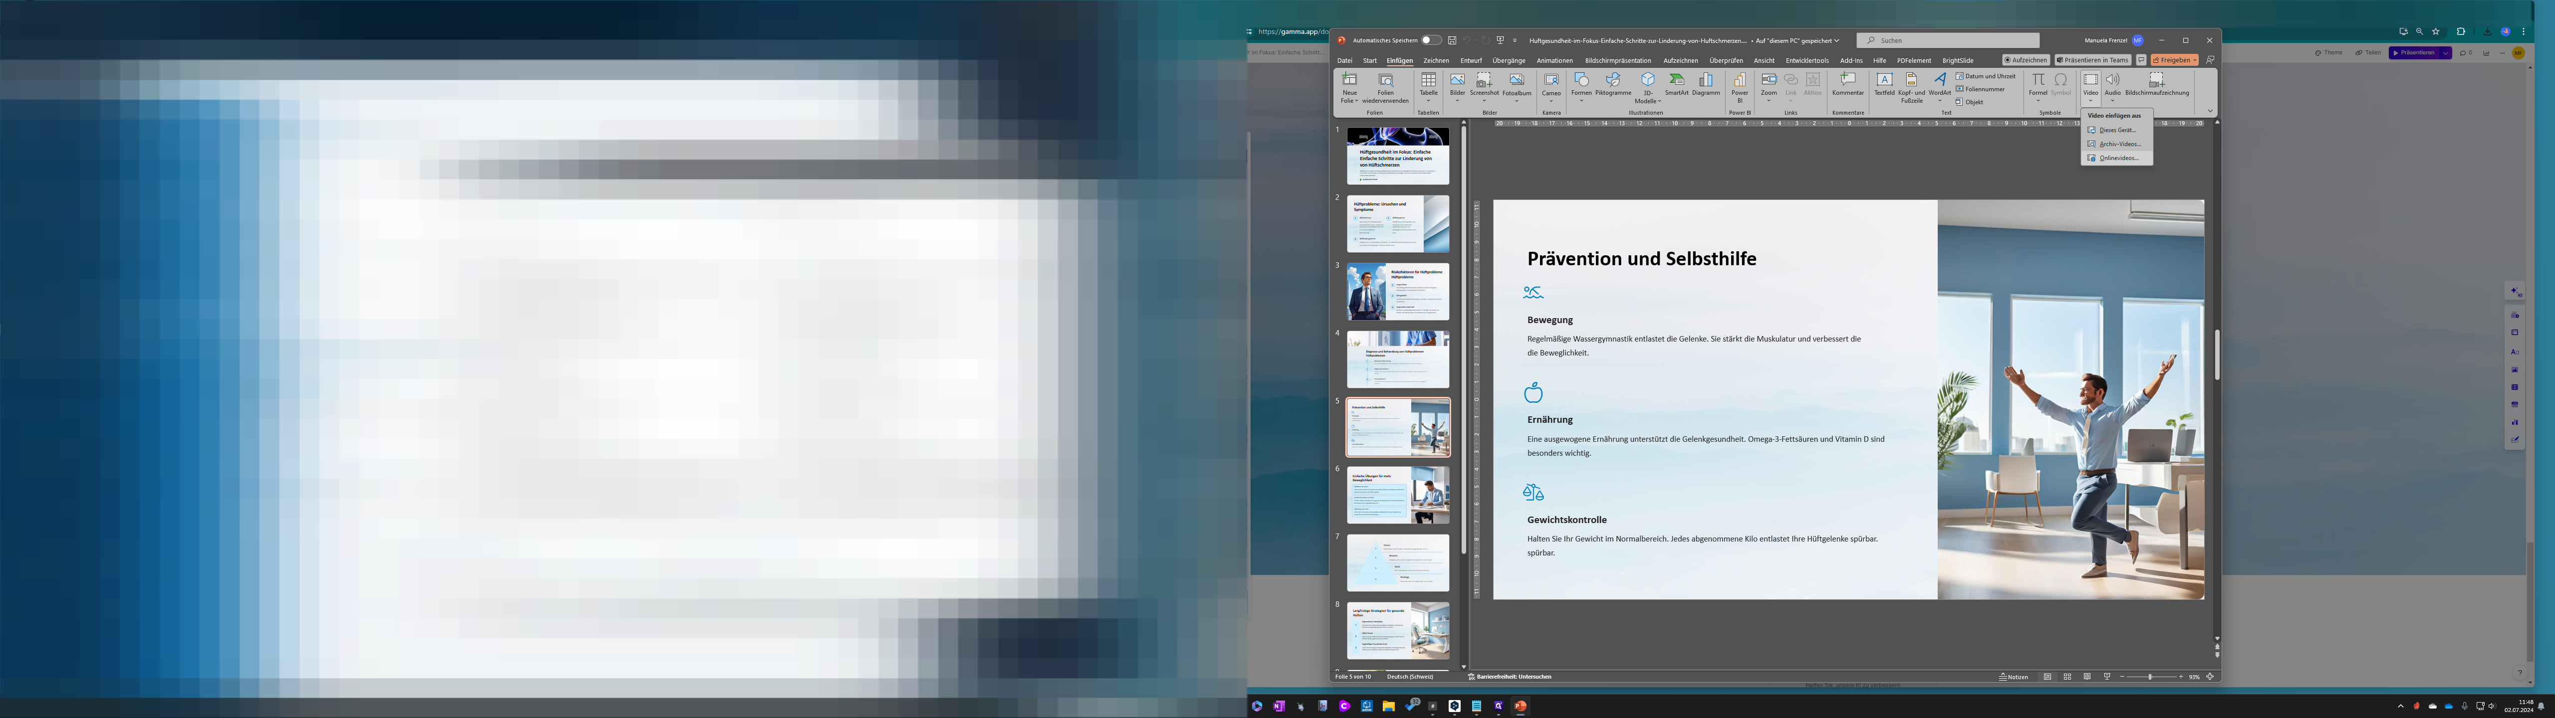Choose Onlinevideos... from the video menu

tap(2116, 158)
